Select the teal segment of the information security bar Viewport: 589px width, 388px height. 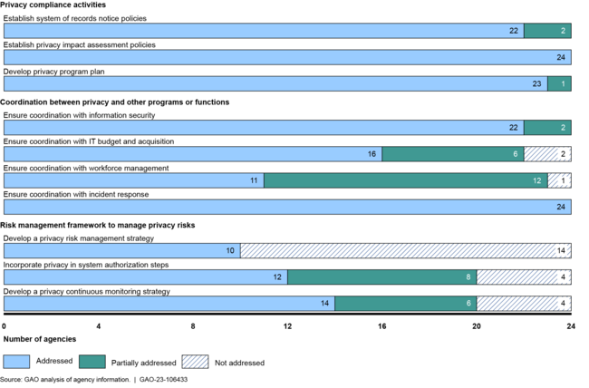point(546,128)
